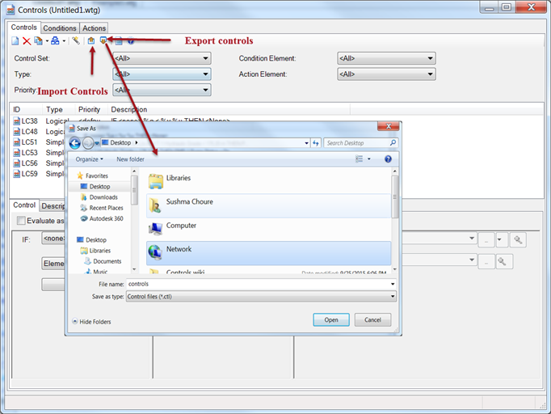
Task: Open the Organize menu in Save As
Action: click(89, 159)
